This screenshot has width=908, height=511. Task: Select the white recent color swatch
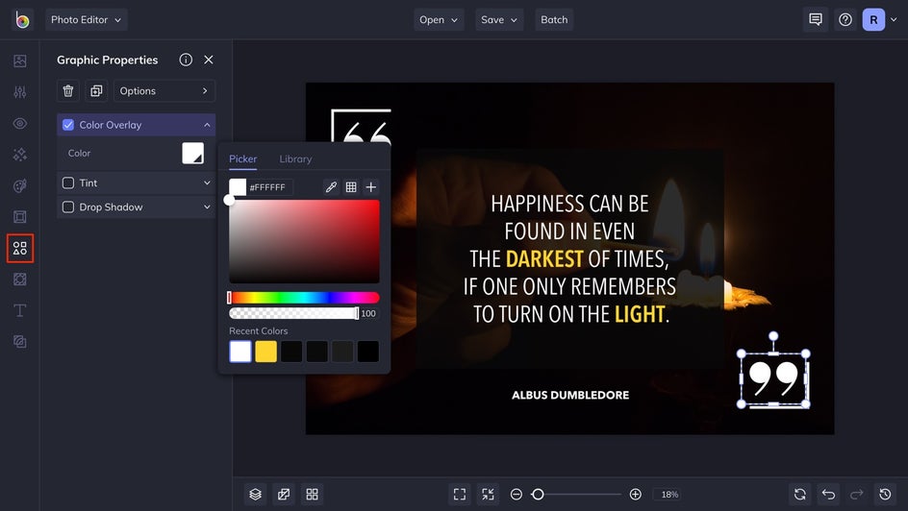tap(240, 352)
